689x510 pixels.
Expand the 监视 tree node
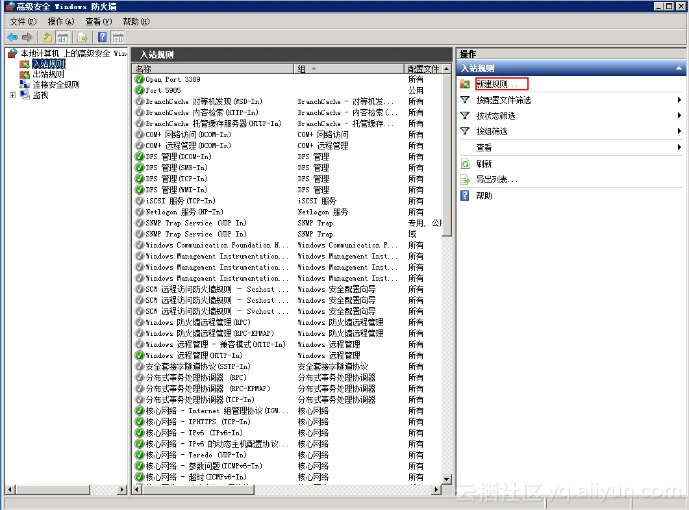point(13,95)
